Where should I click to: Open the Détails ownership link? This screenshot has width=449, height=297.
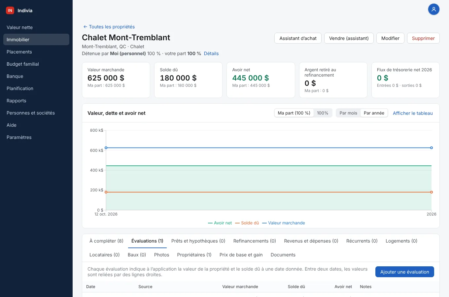pyautogui.click(x=211, y=53)
